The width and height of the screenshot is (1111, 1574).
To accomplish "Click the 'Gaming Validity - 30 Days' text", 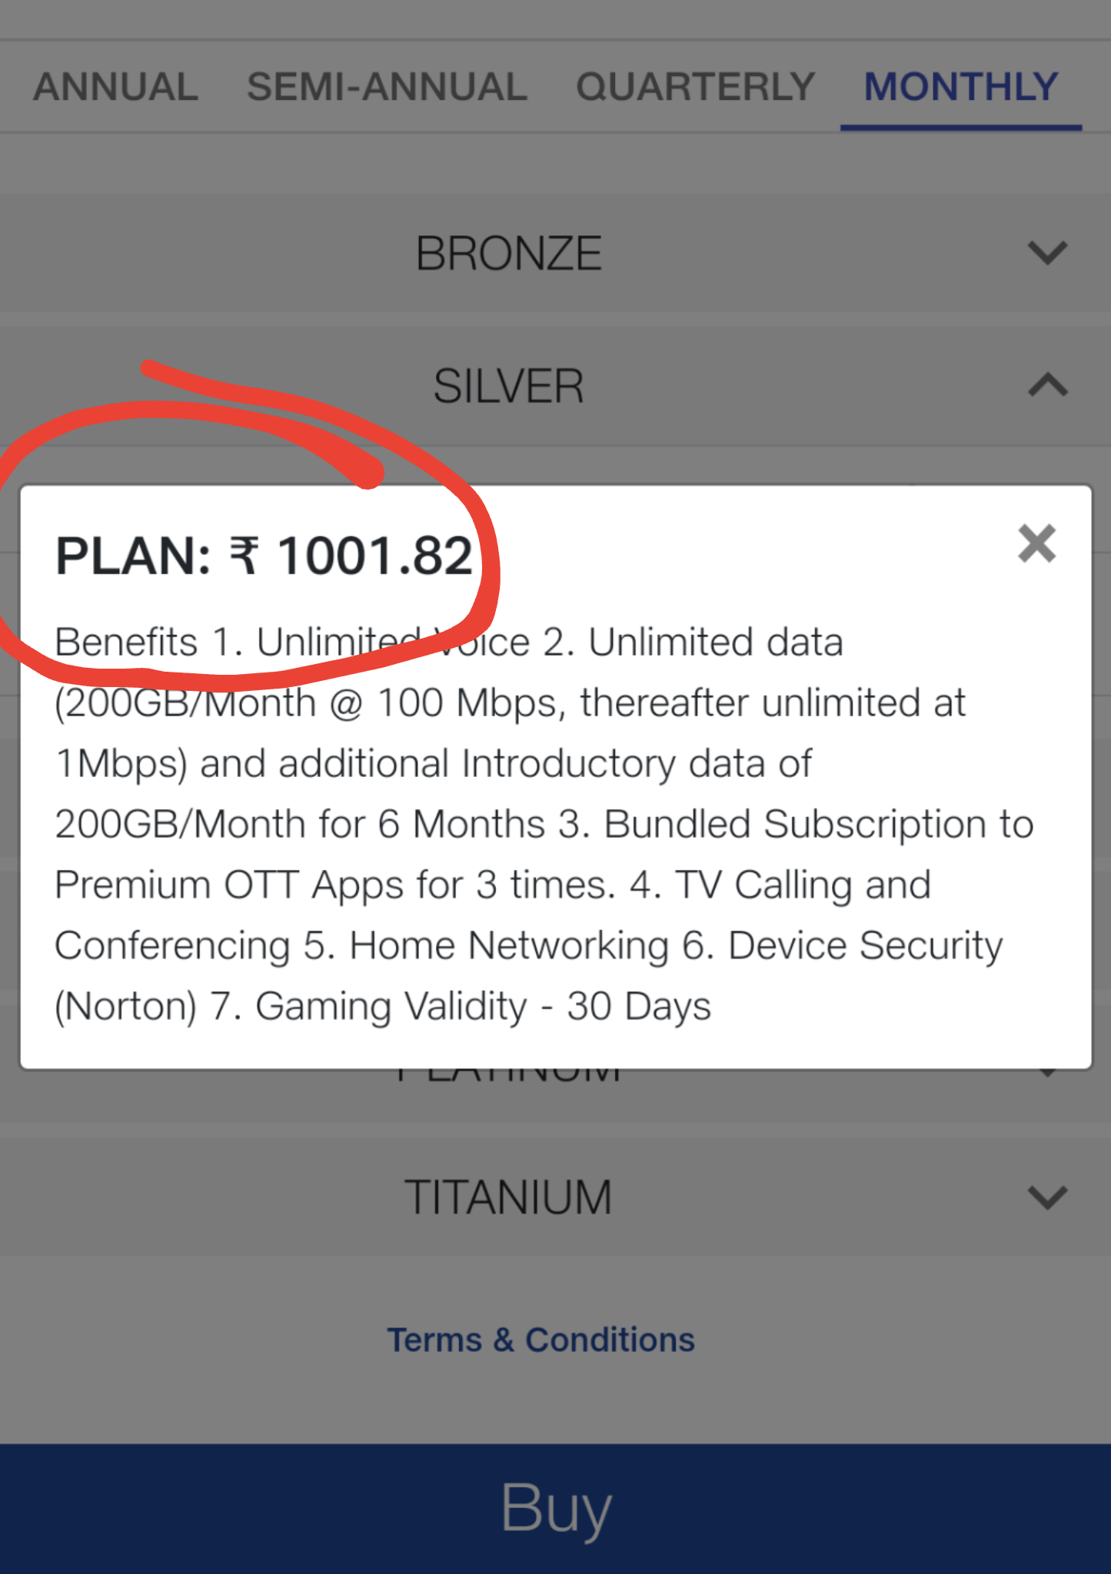I will (x=483, y=1006).
